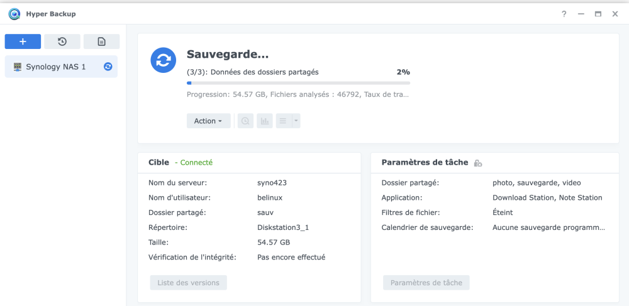Viewport: 629px width, 306px height.
Task: Click the Hyper Backup app logo
Action: point(14,14)
